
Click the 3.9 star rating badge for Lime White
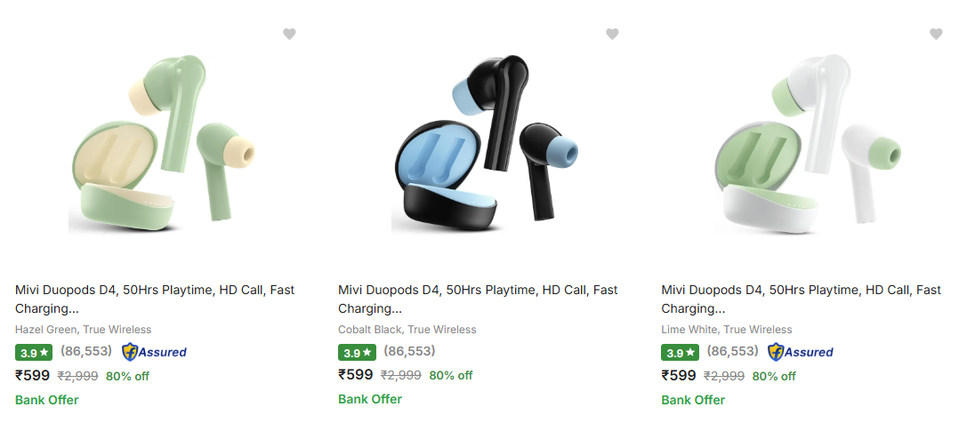coord(681,353)
